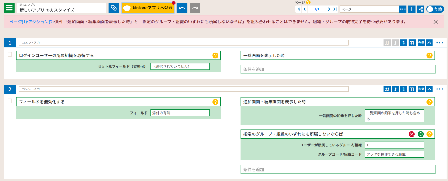Image resolution: width=448 pixels, height=181 pixels.
Task: Open フィールド dropdown showing 添付の有無
Action: click(x=180, y=113)
